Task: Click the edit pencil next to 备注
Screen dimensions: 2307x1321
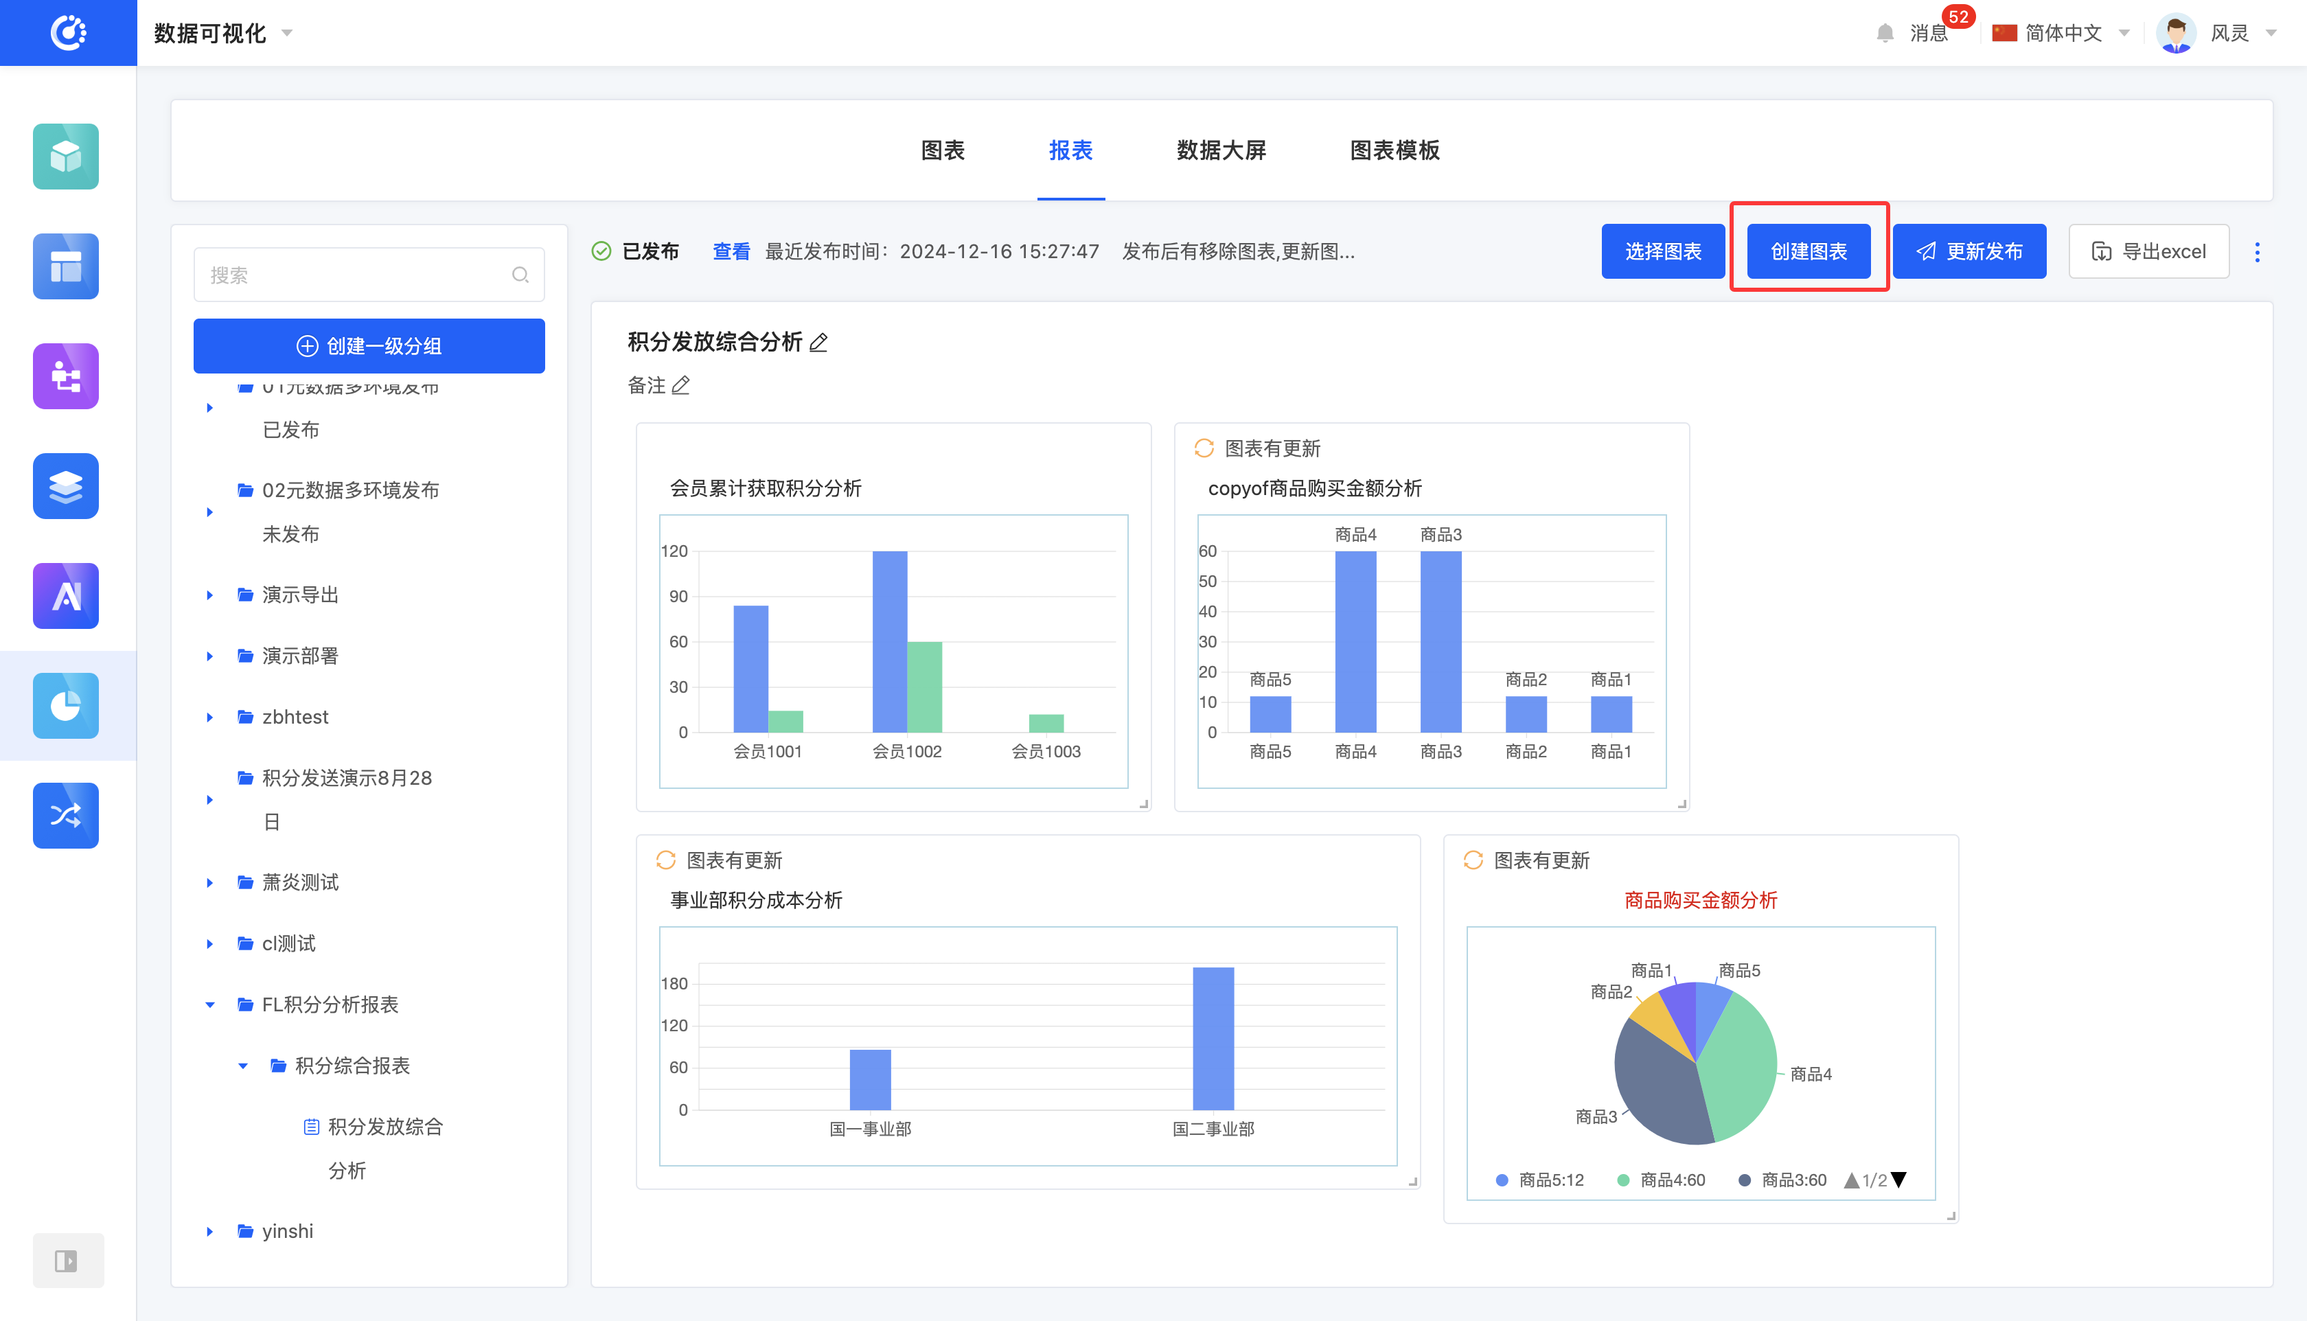Action: [x=680, y=386]
